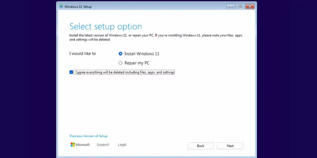Minimize the Windows 11 Setup window

click(x=231, y=6)
